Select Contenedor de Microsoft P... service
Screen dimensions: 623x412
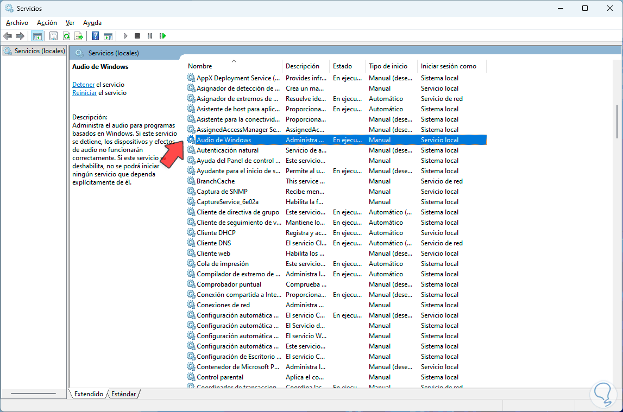(337, 367)
